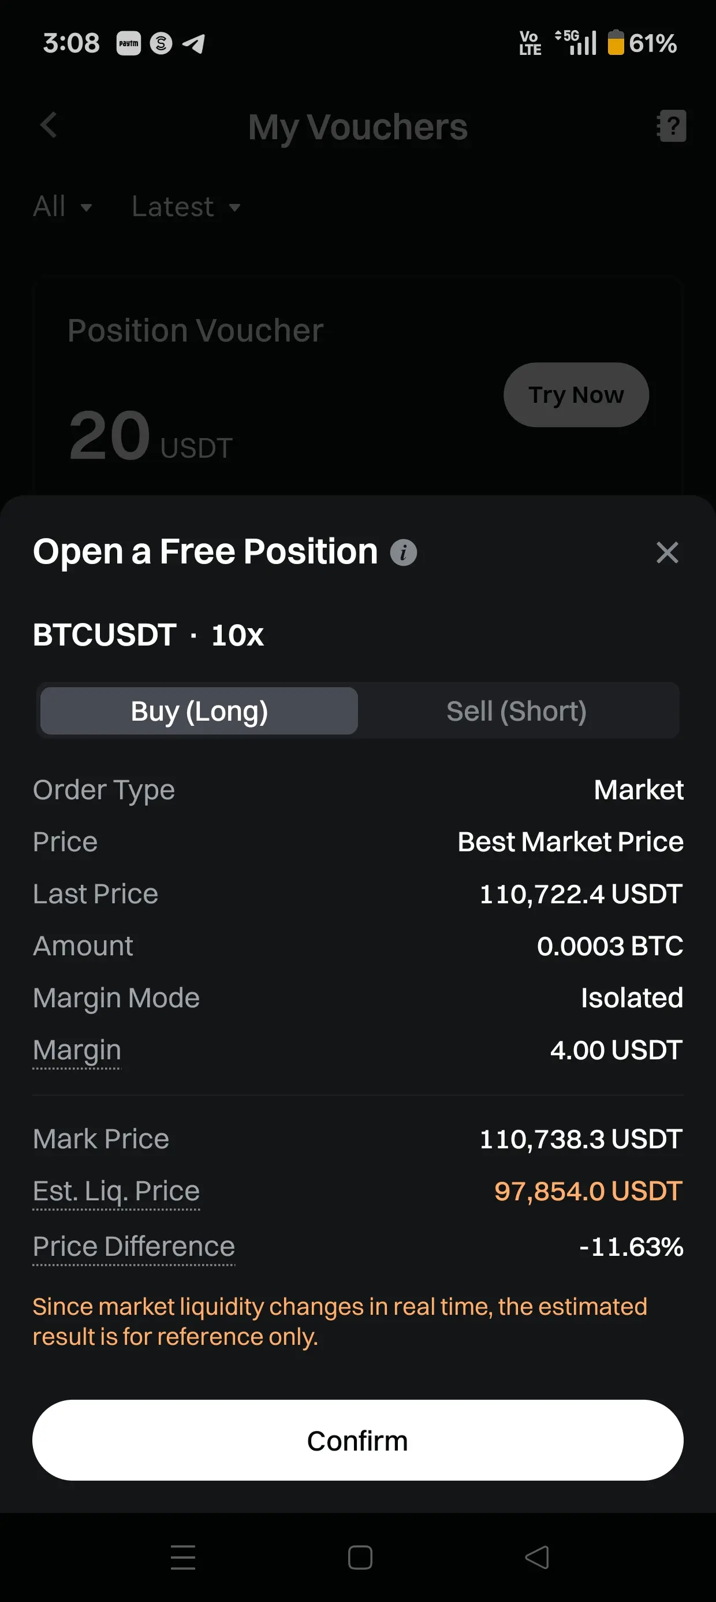Select the Buy (Long) option
716x1602 pixels.
pyautogui.click(x=199, y=711)
